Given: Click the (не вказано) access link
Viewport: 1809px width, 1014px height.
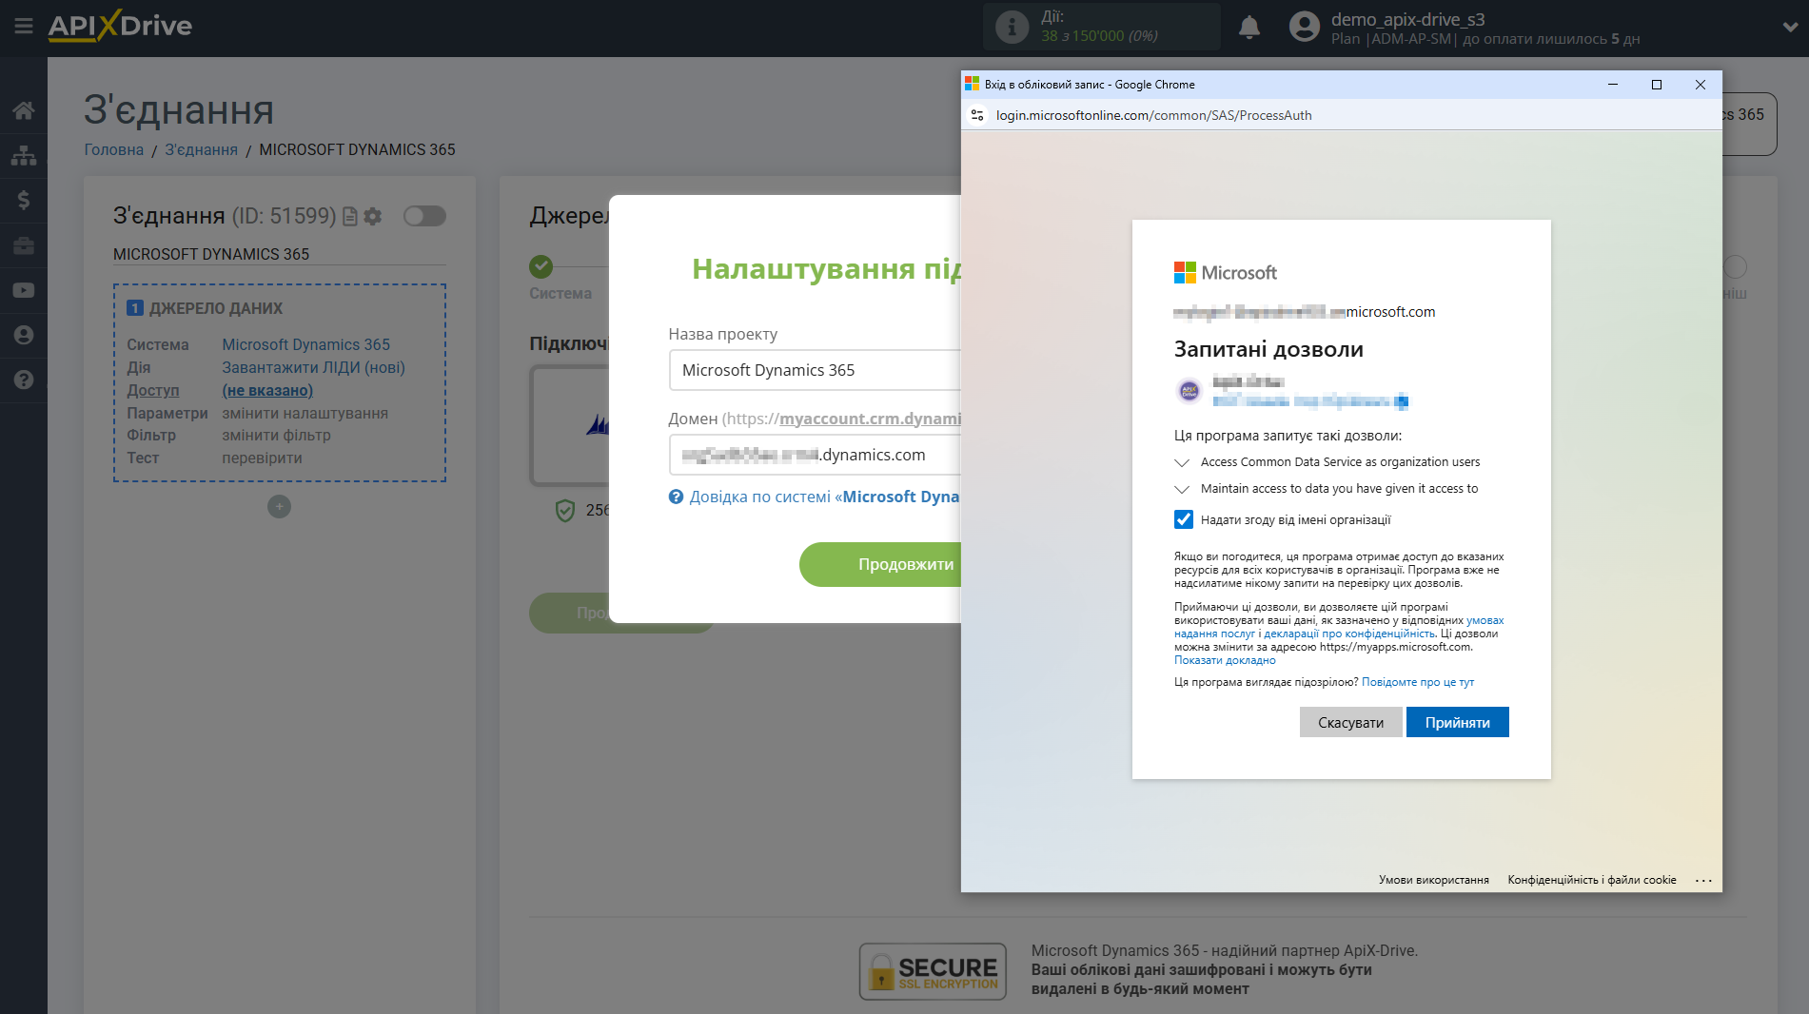Looking at the screenshot, I should [x=267, y=390].
